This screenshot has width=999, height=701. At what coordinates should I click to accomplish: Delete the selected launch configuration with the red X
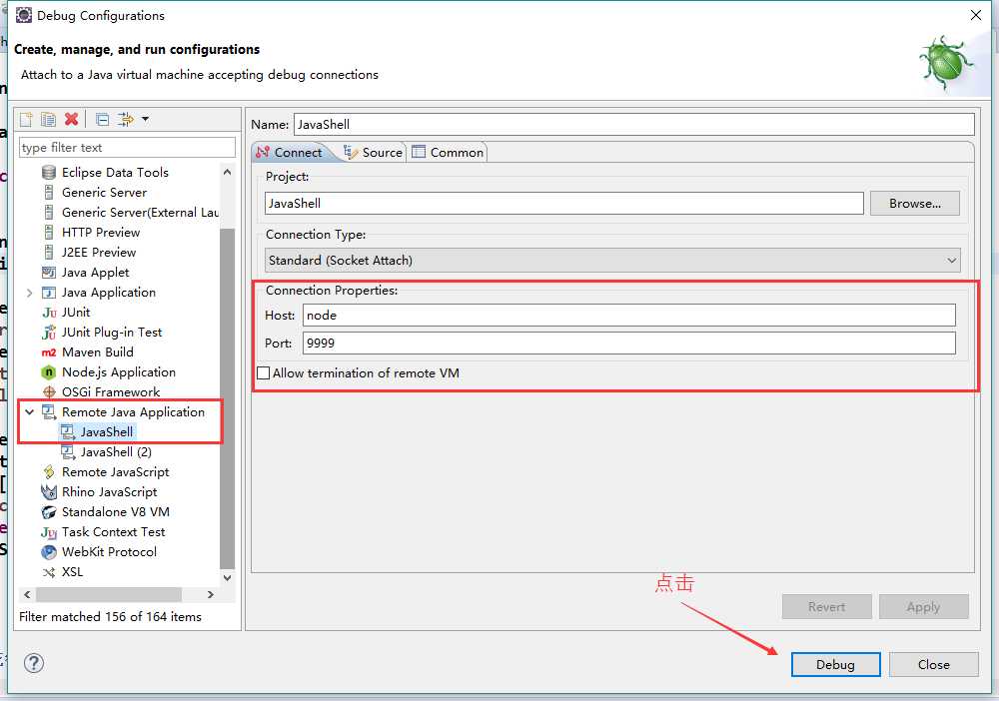71,119
